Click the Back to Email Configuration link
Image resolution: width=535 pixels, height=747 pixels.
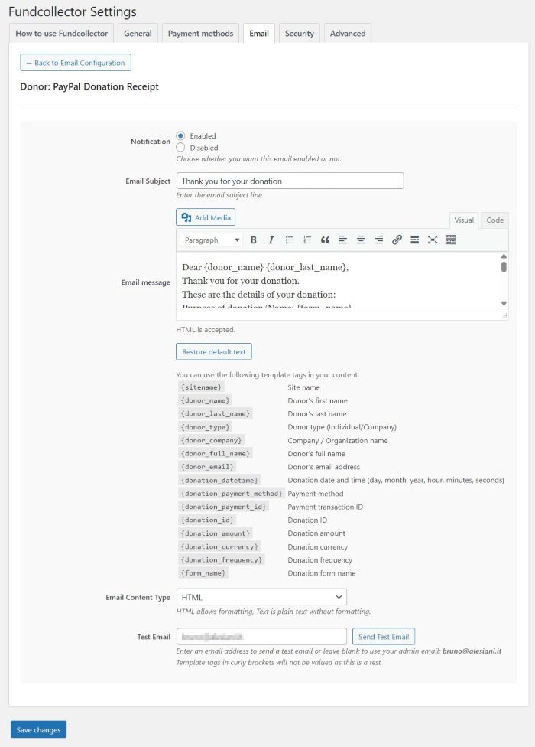tap(75, 62)
